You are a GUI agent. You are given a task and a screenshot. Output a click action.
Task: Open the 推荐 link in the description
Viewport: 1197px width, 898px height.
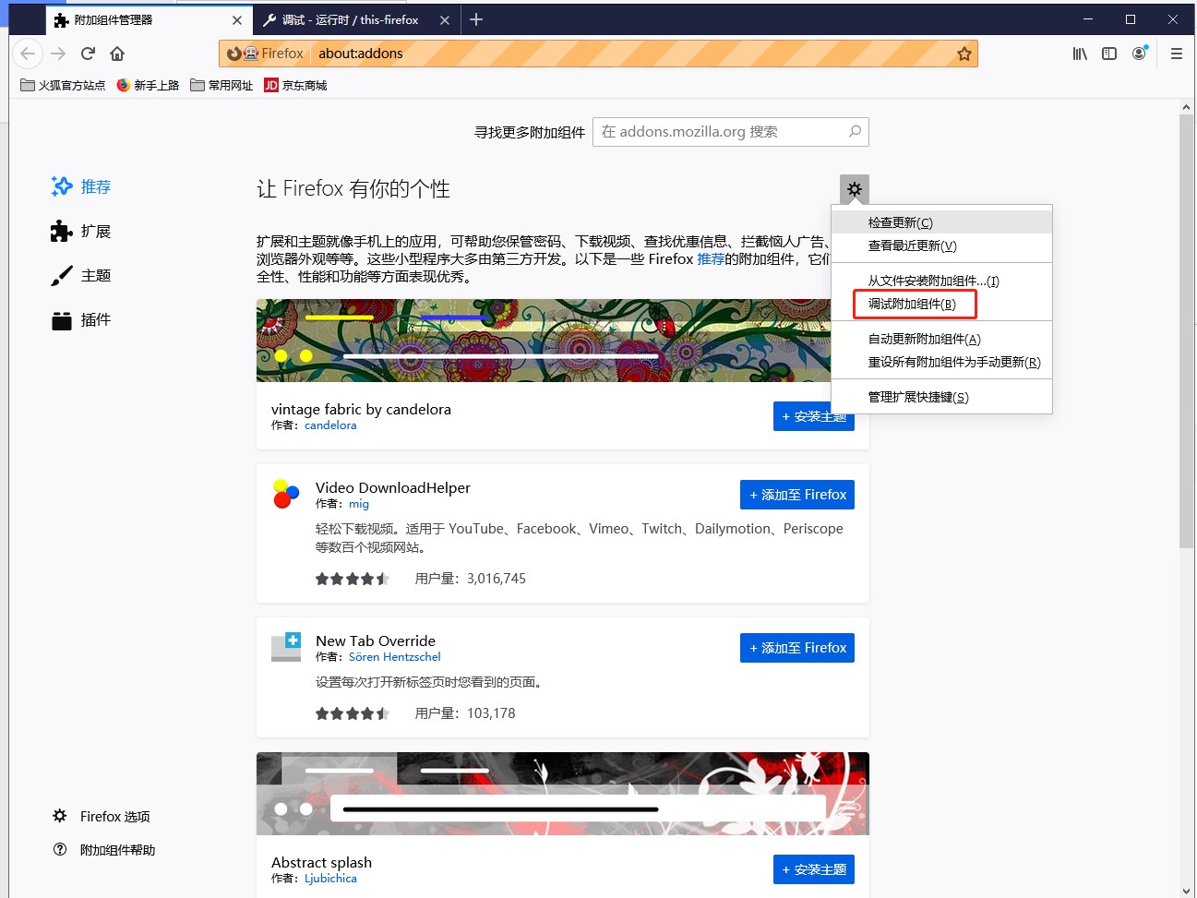pos(711,259)
